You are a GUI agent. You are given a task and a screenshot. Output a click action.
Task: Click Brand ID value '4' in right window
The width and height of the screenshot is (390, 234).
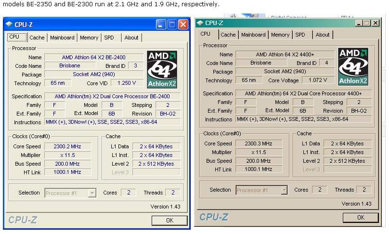click(326, 63)
